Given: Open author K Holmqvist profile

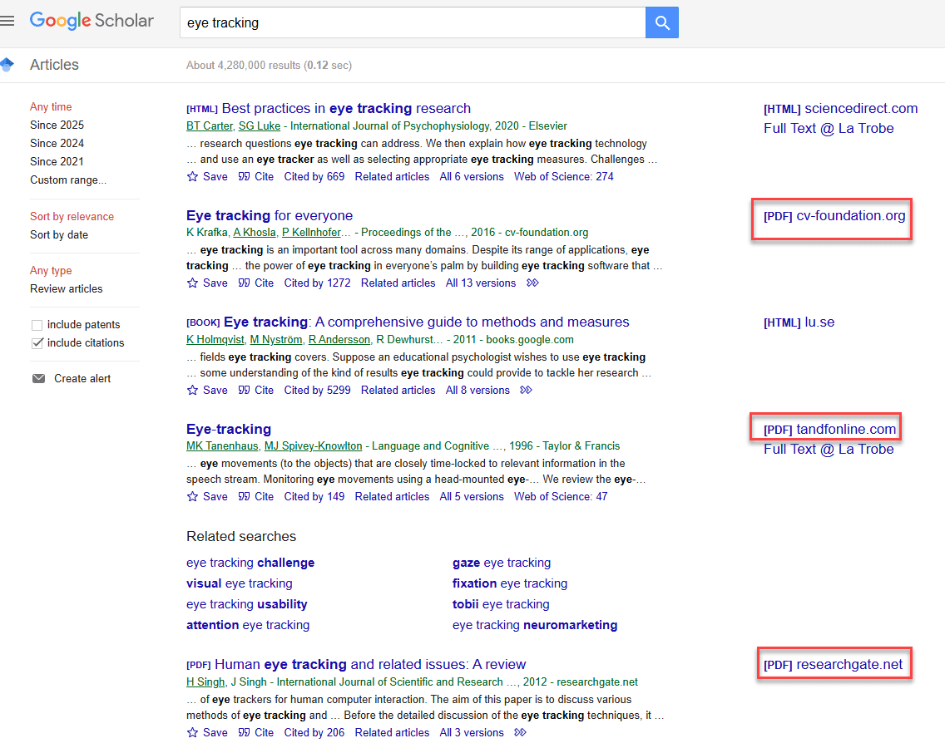Looking at the screenshot, I should click(215, 340).
